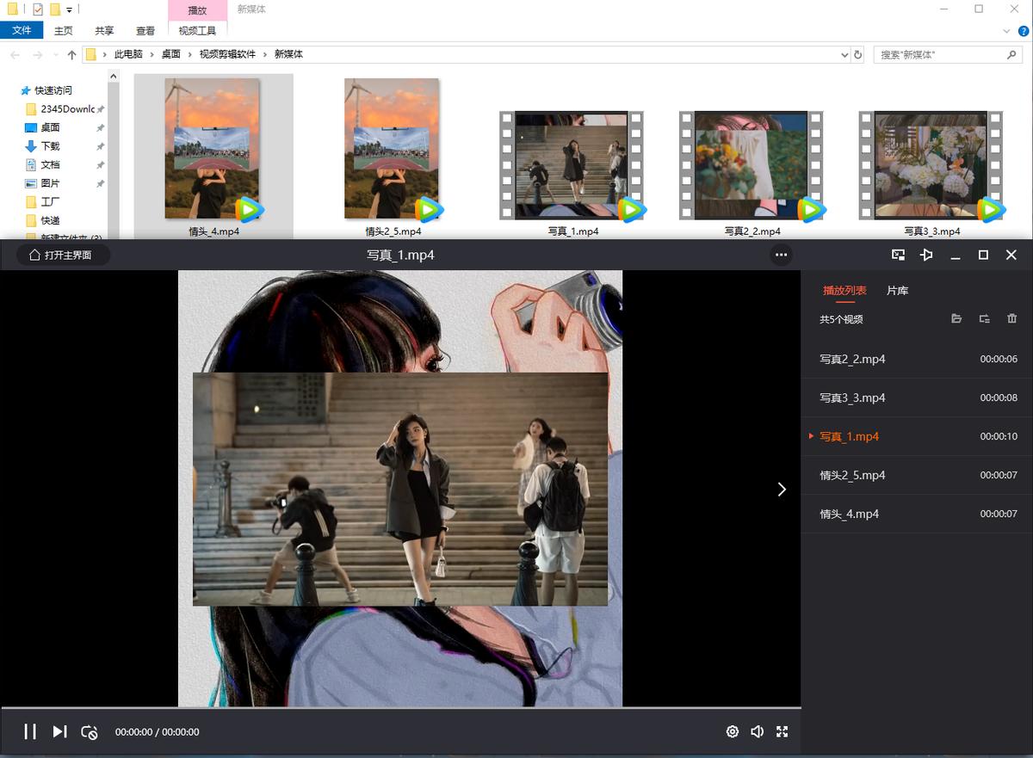Enable mini picture-in-picture window mode

click(x=898, y=255)
